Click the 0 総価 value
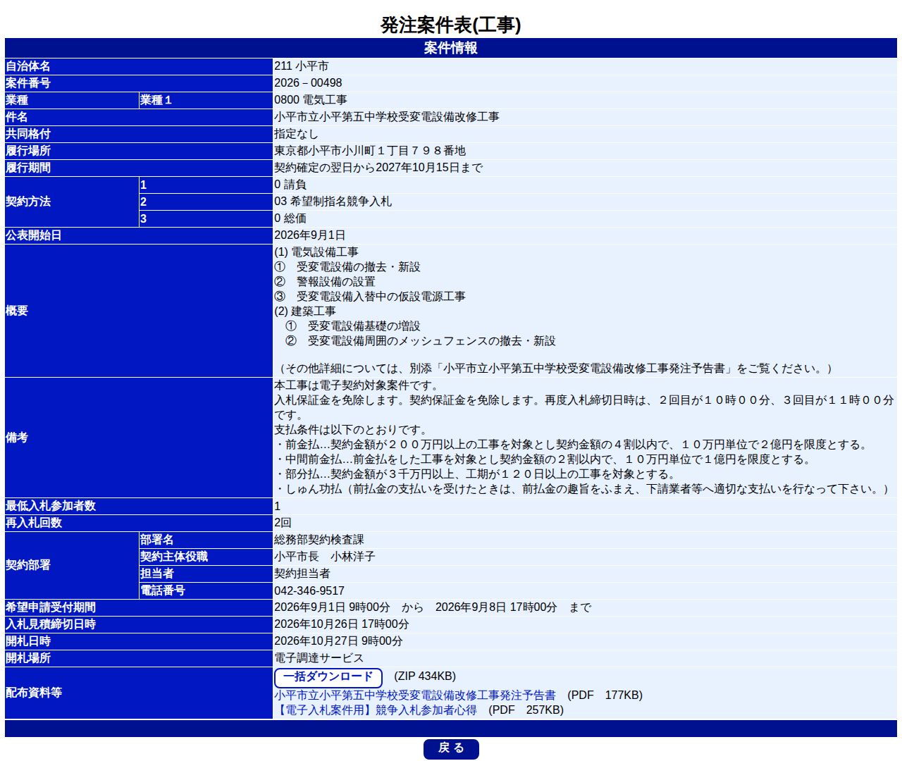 click(290, 218)
